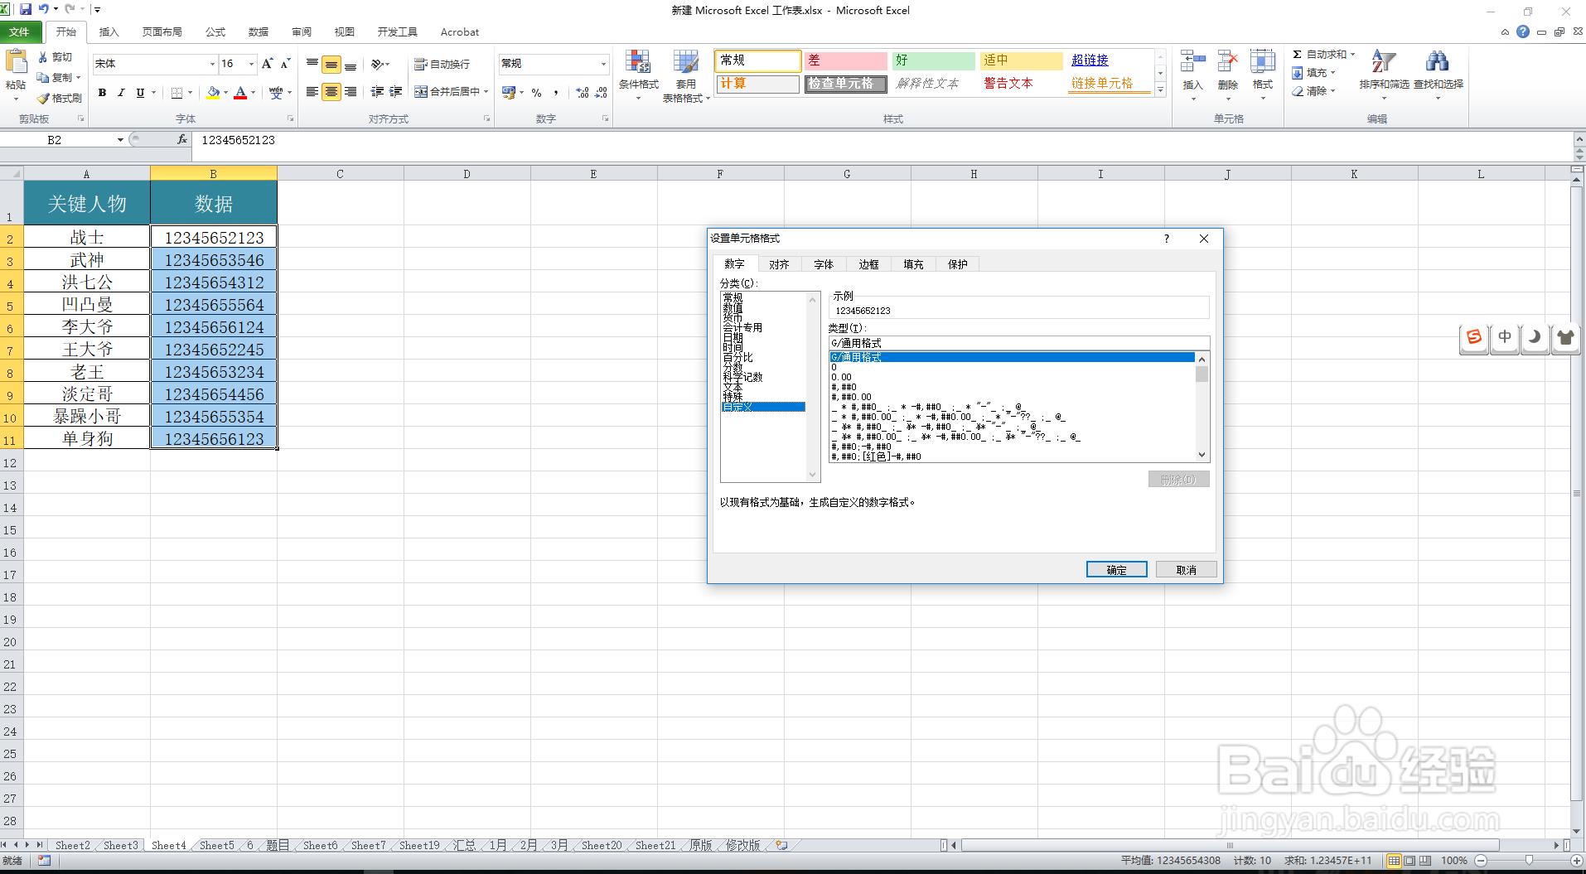Toggle center horizontal alignment

(x=331, y=92)
